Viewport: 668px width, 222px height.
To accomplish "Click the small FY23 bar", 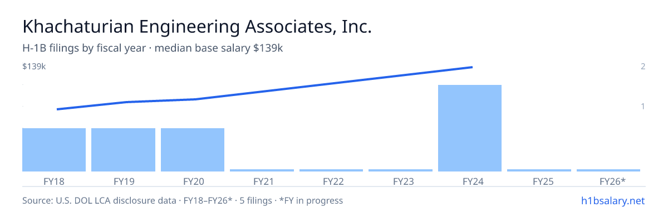I will (400, 170).
